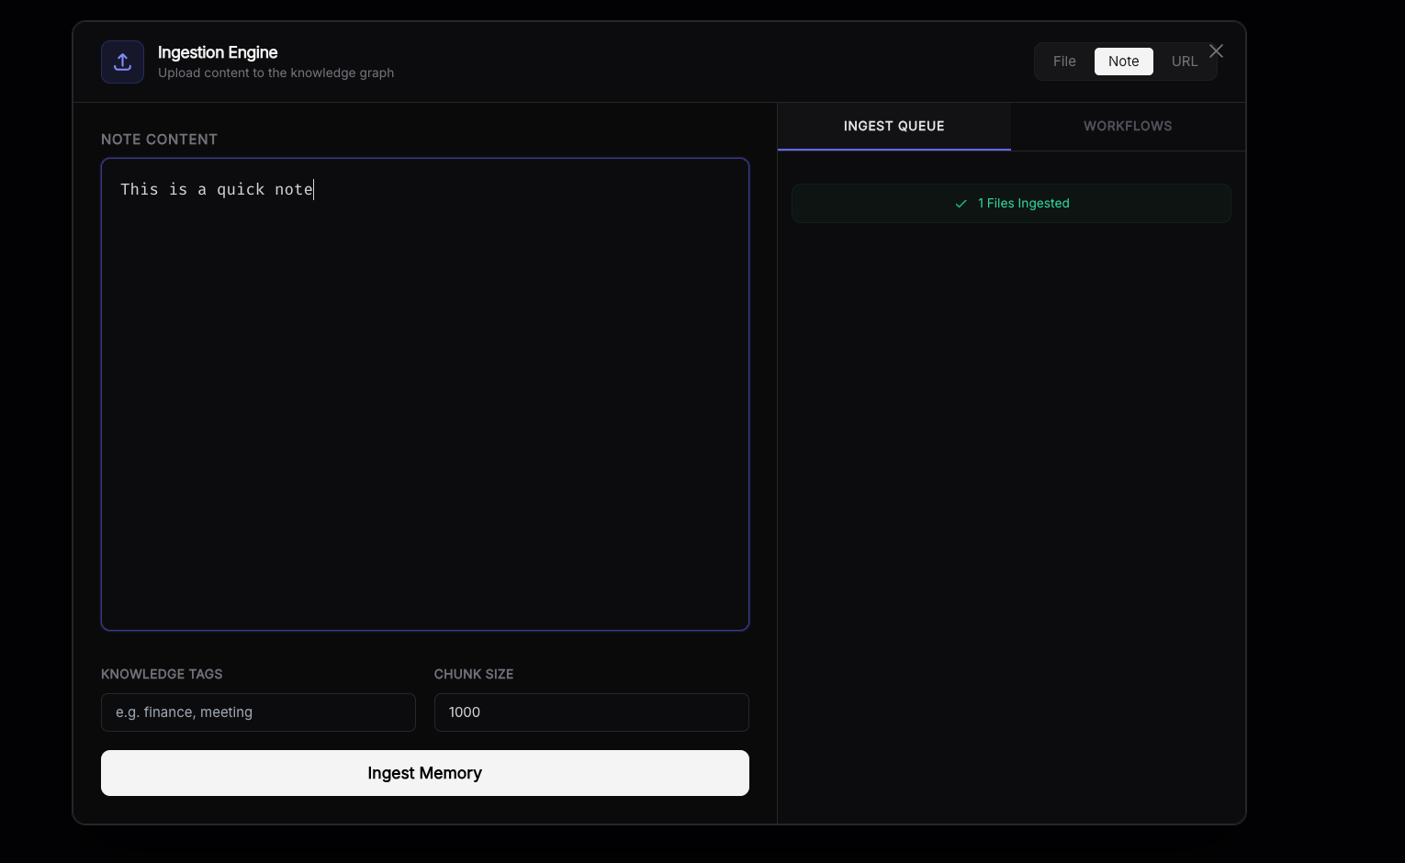Switch input mode to URL
The width and height of the screenshot is (1405, 863).
[1184, 62]
